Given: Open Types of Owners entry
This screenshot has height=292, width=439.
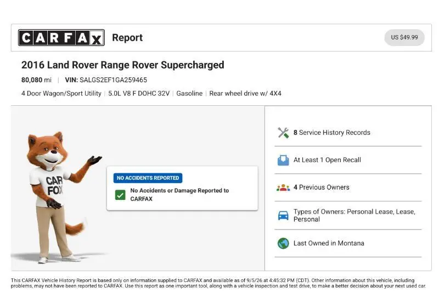Looking at the screenshot, I should (x=348, y=215).
